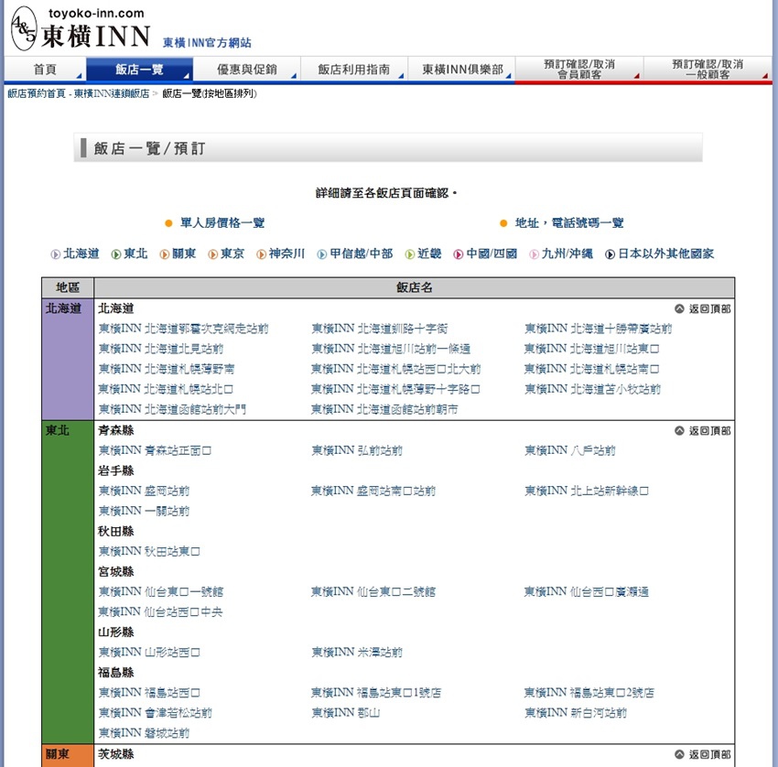778x767 pixels.
Task: Open the 地址，電話號碼一覽 link
Action: [569, 222]
